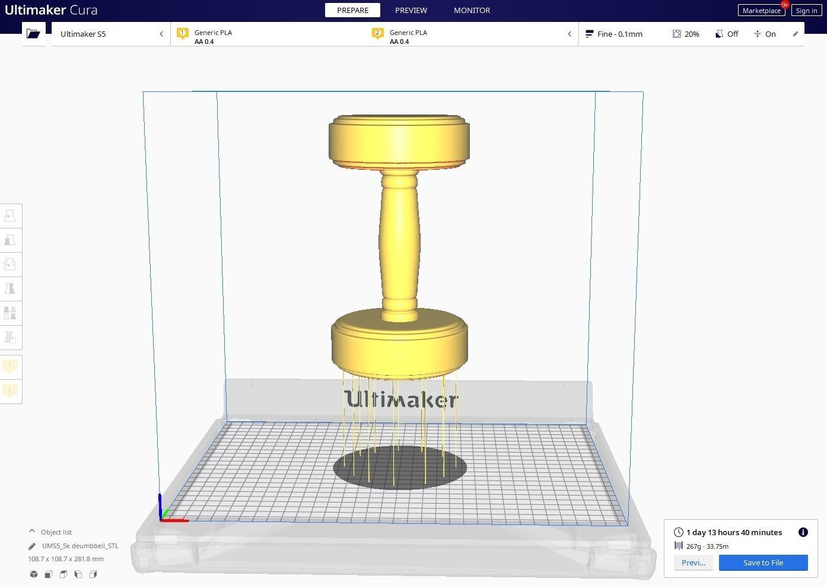Select the Support Blocker tool
827x585 pixels.
pyautogui.click(x=10, y=338)
